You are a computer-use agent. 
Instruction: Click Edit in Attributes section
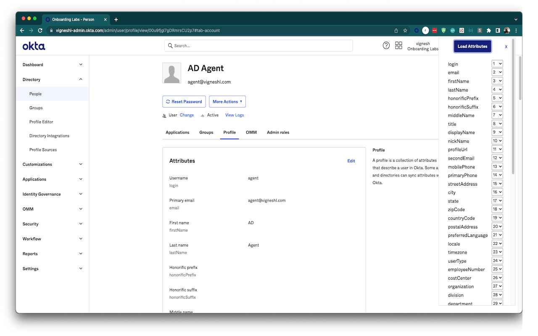pyautogui.click(x=351, y=161)
